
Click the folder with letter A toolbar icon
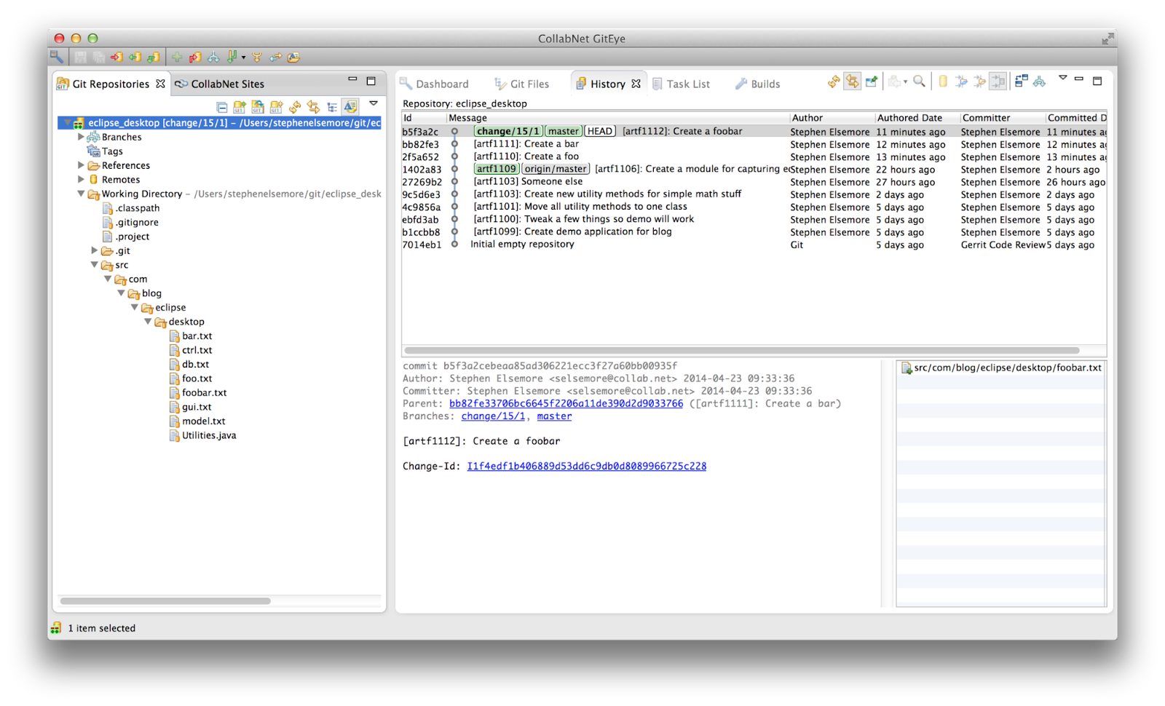click(293, 57)
